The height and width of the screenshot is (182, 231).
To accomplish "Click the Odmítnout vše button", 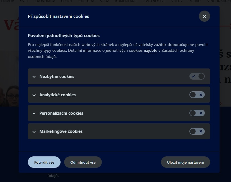I will point(83,162).
